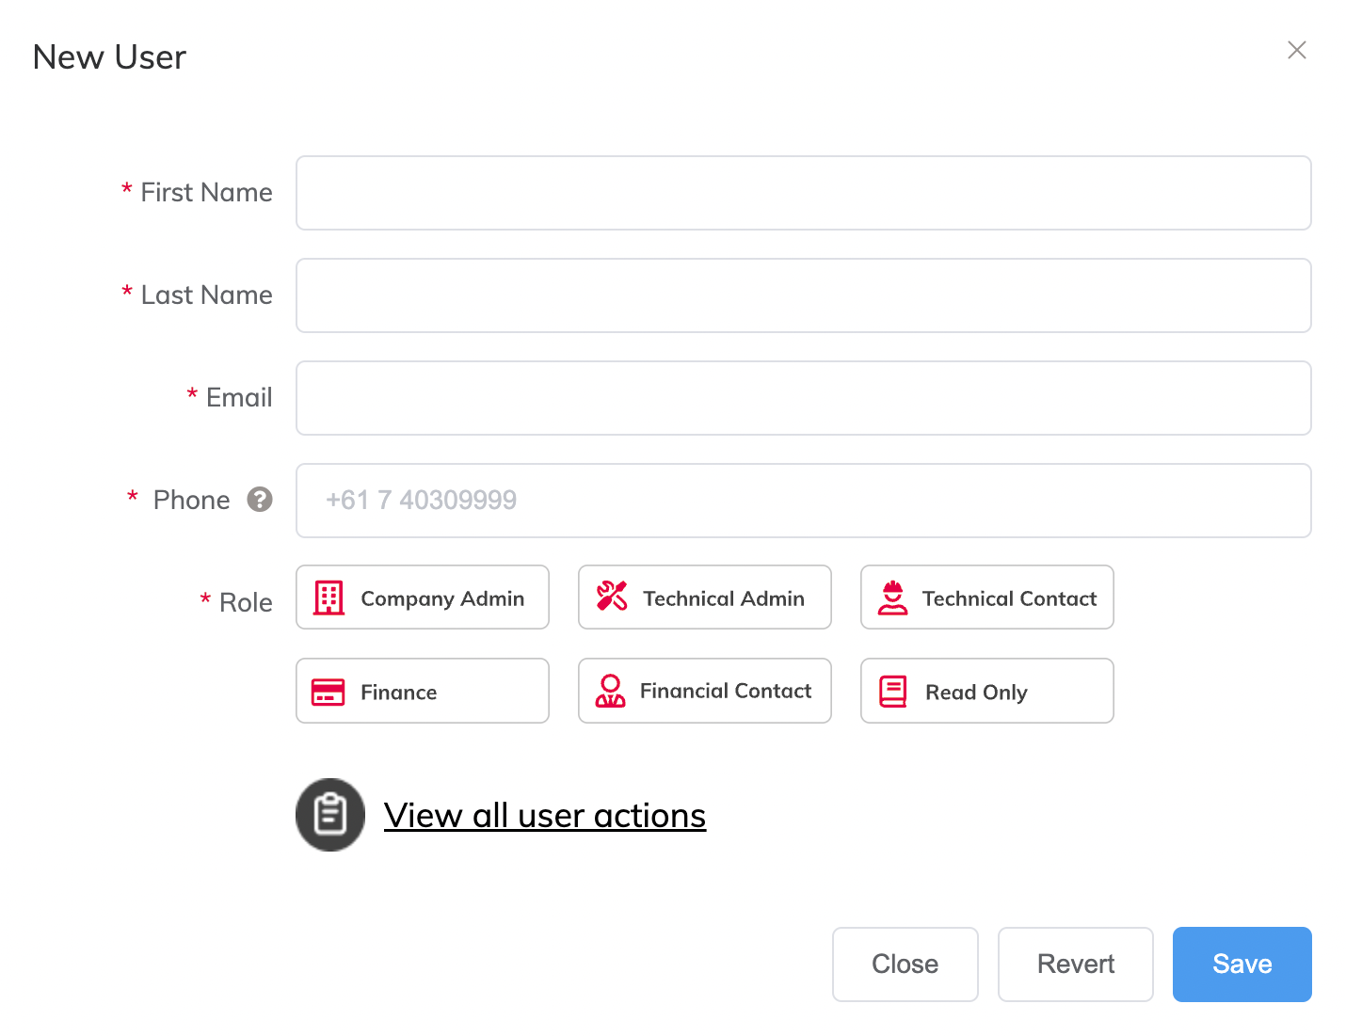Open the View all user actions link

(x=544, y=815)
